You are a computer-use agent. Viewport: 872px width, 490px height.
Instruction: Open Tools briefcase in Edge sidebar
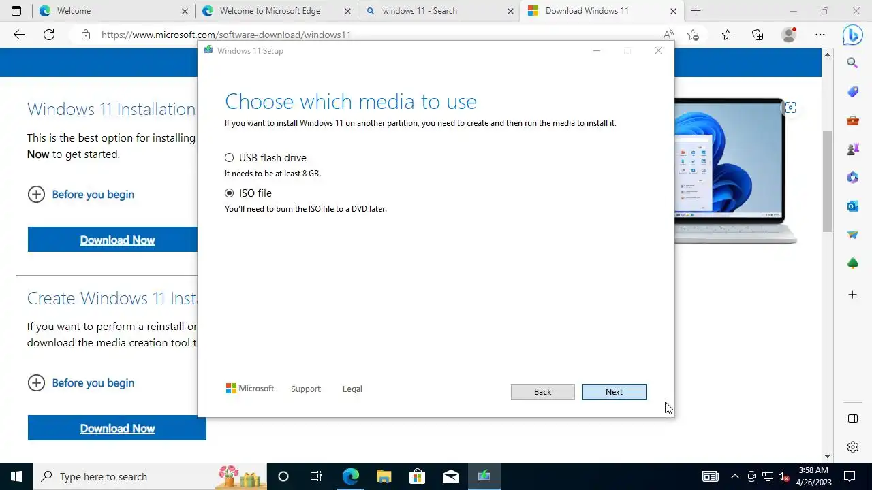point(852,121)
